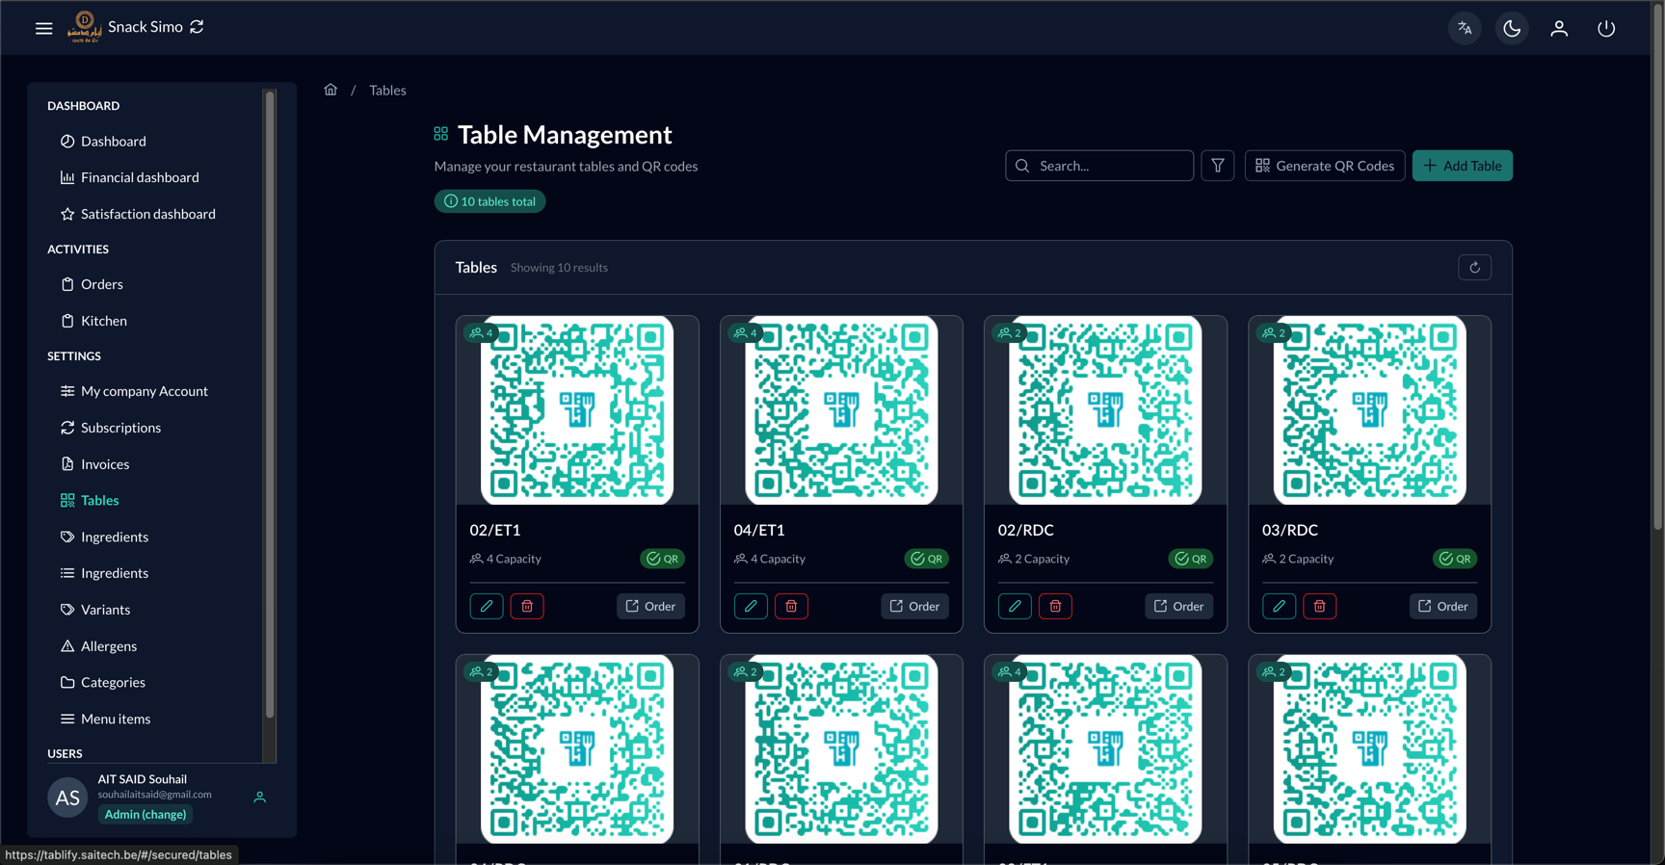Open the language translation selector
Image resolution: width=1665 pixels, height=865 pixels.
[1465, 28]
